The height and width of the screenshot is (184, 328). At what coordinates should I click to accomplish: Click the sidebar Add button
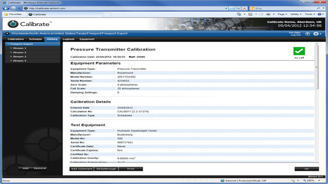tap(25, 168)
